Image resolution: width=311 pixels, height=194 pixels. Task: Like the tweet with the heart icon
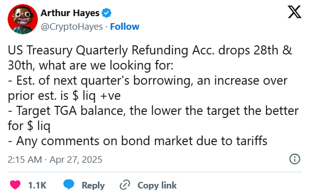pos(15,185)
